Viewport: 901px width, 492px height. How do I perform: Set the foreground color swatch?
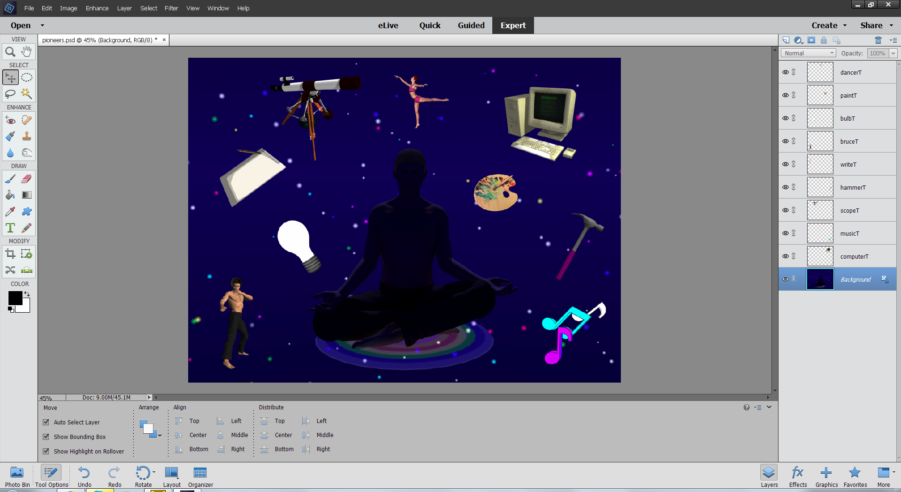pos(15,298)
